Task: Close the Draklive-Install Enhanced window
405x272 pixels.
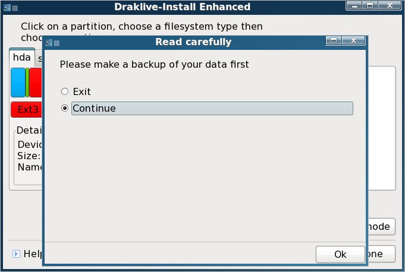Action: tap(390, 6)
